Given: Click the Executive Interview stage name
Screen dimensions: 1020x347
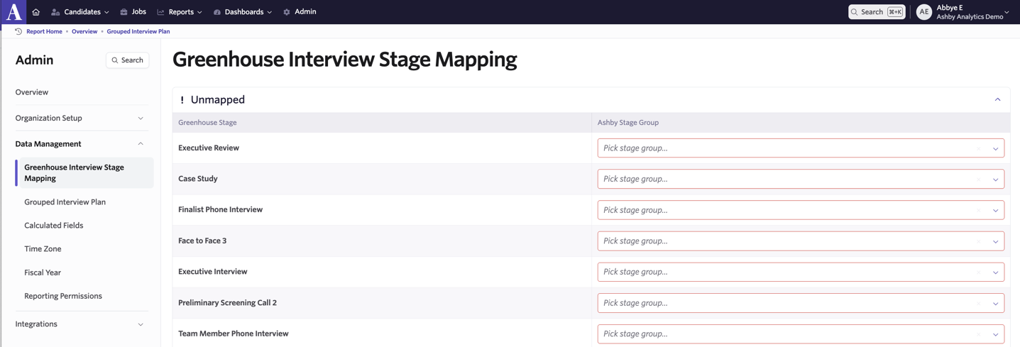Looking at the screenshot, I should pyautogui.click(x=213, y=272).
